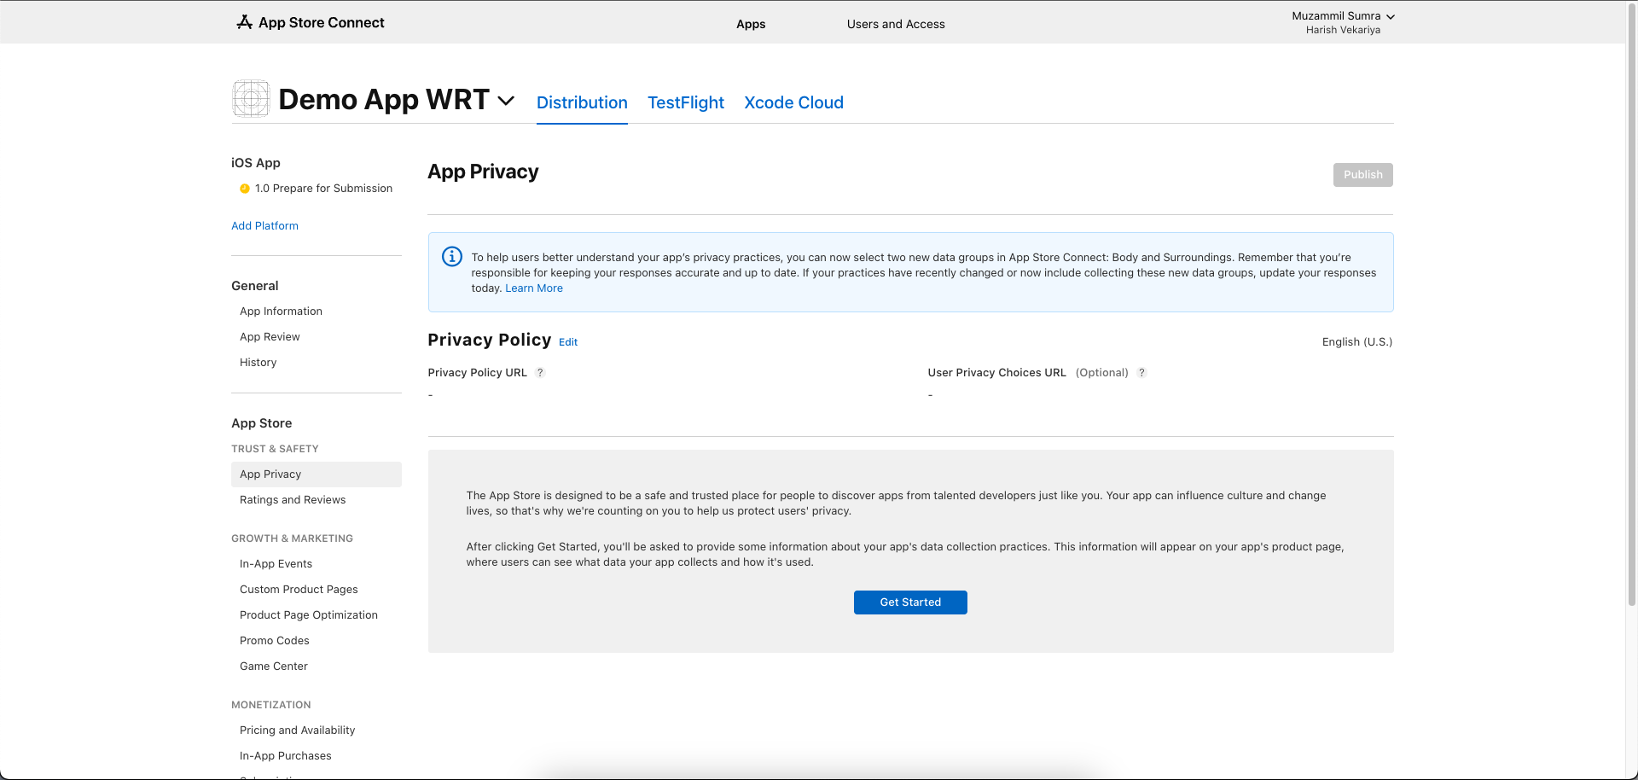Open the Muzammil Sumra account dropdown

click(1343, 16)
